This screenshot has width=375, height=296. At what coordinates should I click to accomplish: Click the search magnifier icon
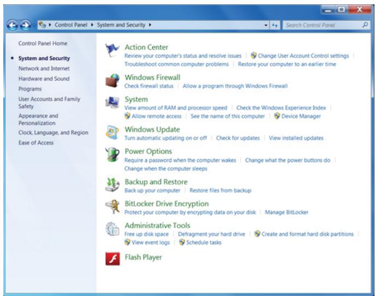tap(365, 25)
